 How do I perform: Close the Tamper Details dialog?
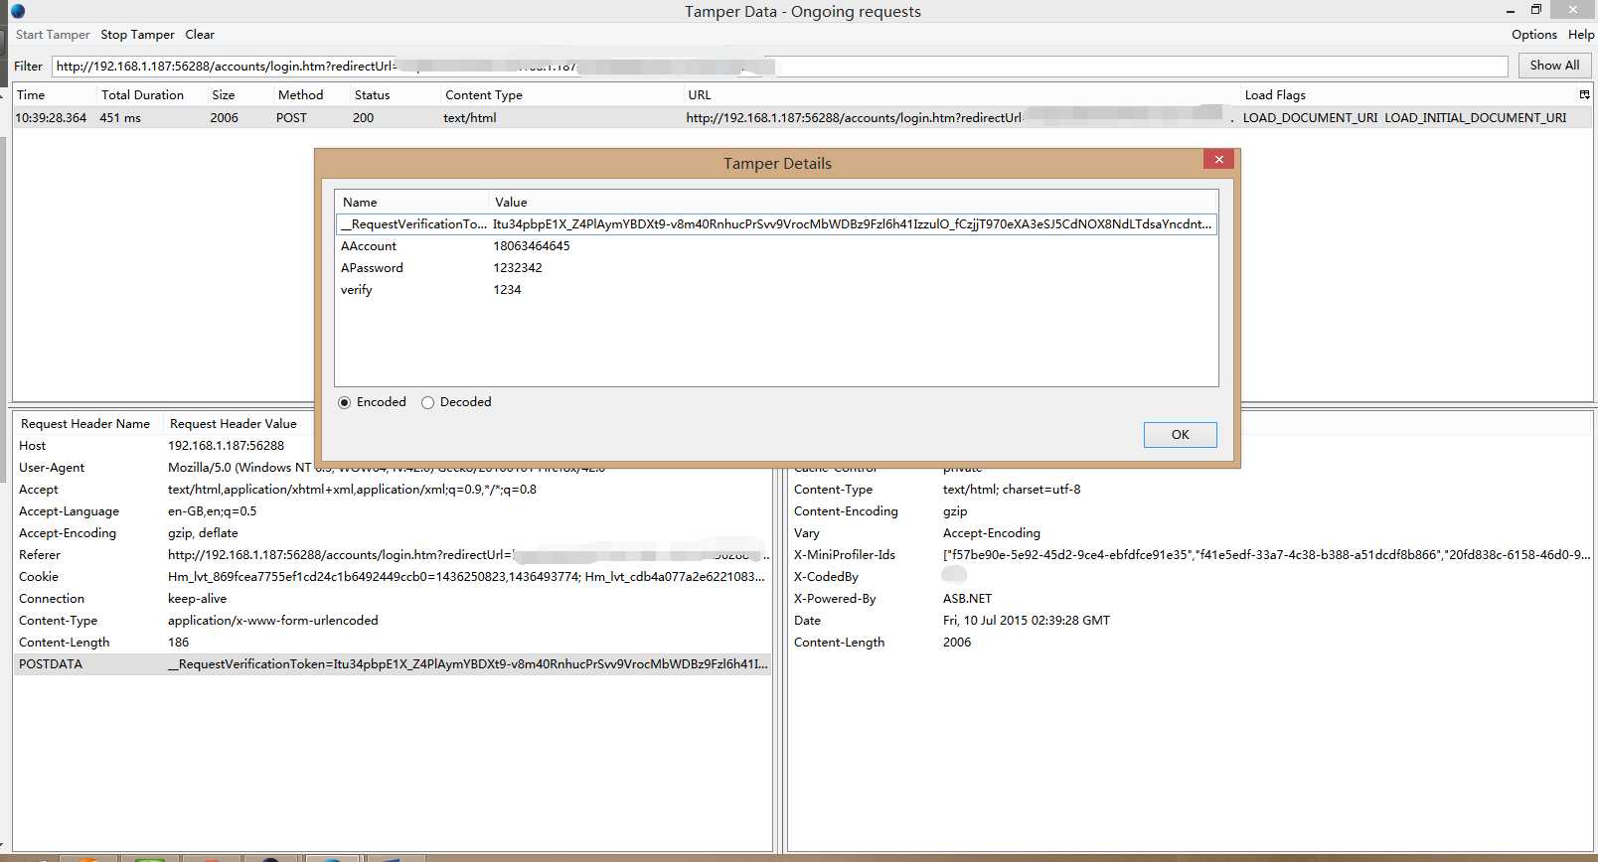pyautogui.click(x=1218, y=159)
